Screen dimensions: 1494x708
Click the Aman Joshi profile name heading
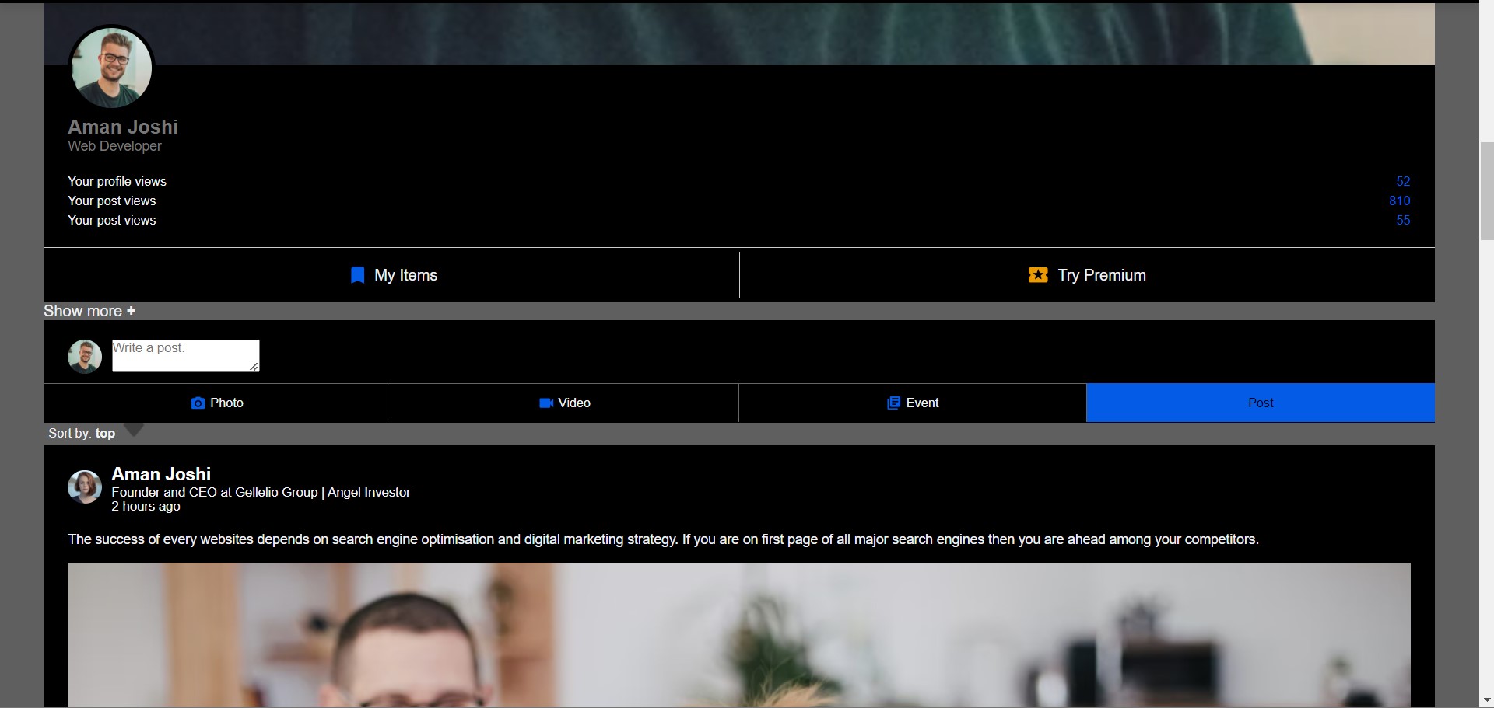click(x=123, y=127)
